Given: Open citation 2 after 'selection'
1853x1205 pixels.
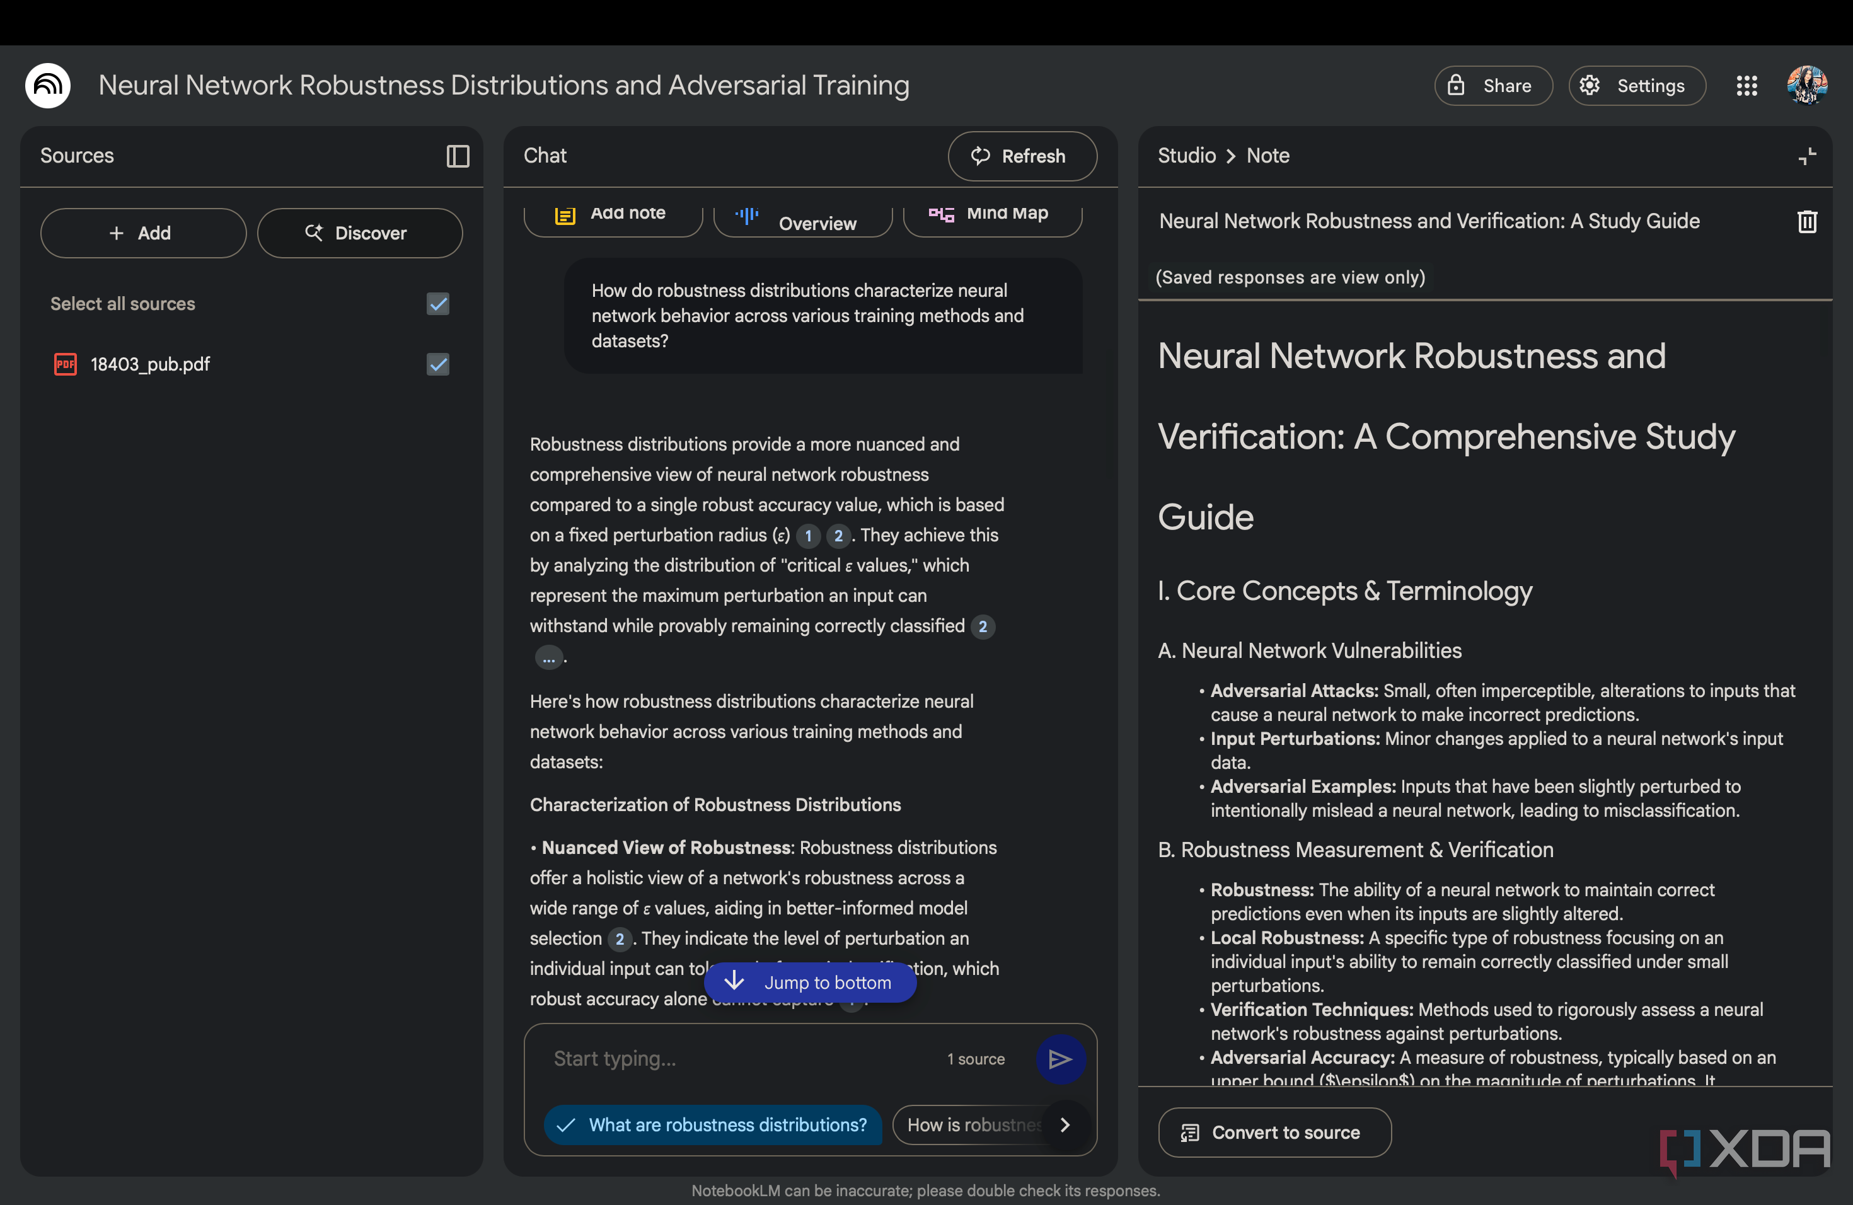Looking at the screenshot, I should pyautogui.click(x=620, y=939).
